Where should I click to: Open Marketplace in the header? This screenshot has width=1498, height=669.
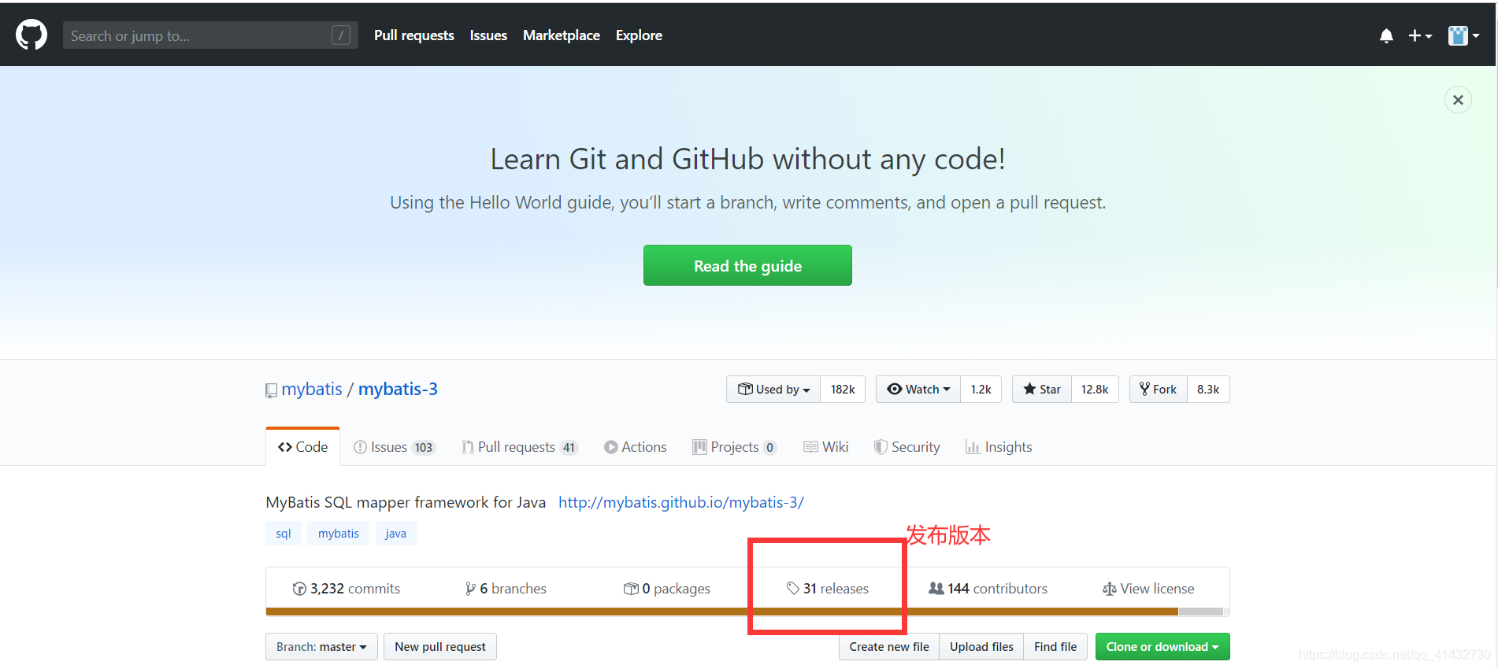pyautogui.click(x=562, y=35)
